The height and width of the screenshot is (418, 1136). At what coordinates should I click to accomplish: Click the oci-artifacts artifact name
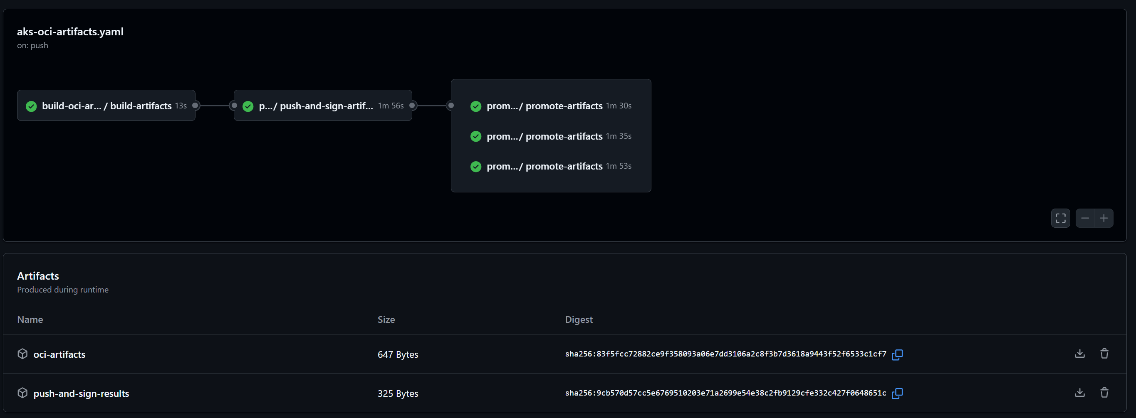(x=59, y=354)
